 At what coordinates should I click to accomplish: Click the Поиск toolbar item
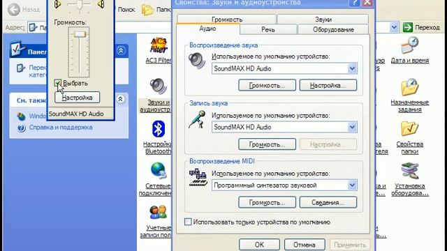pyautogui.click(x=126, y=10)
